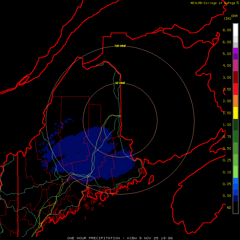Screen dimensions: 240x240
Task: Select the medium green 0.50 legend swatch
Action: pos(235,148)
